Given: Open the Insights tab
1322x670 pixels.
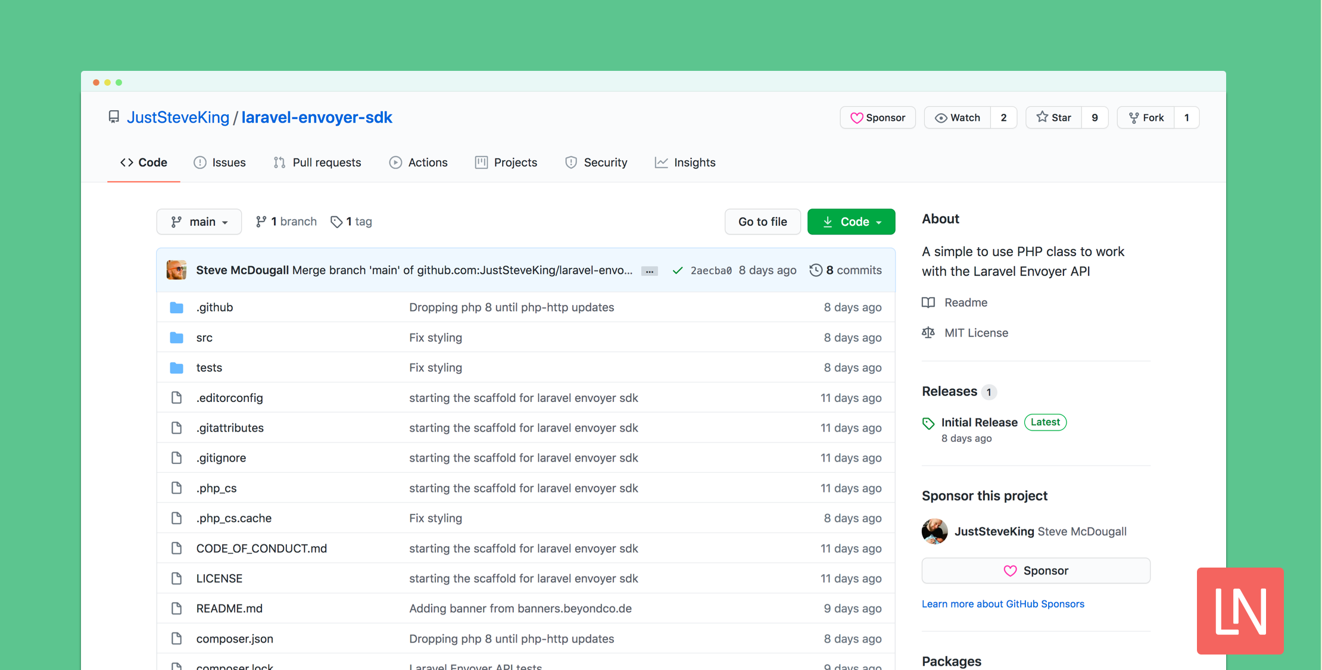Looking at the screenshot, I should (685, 162).
